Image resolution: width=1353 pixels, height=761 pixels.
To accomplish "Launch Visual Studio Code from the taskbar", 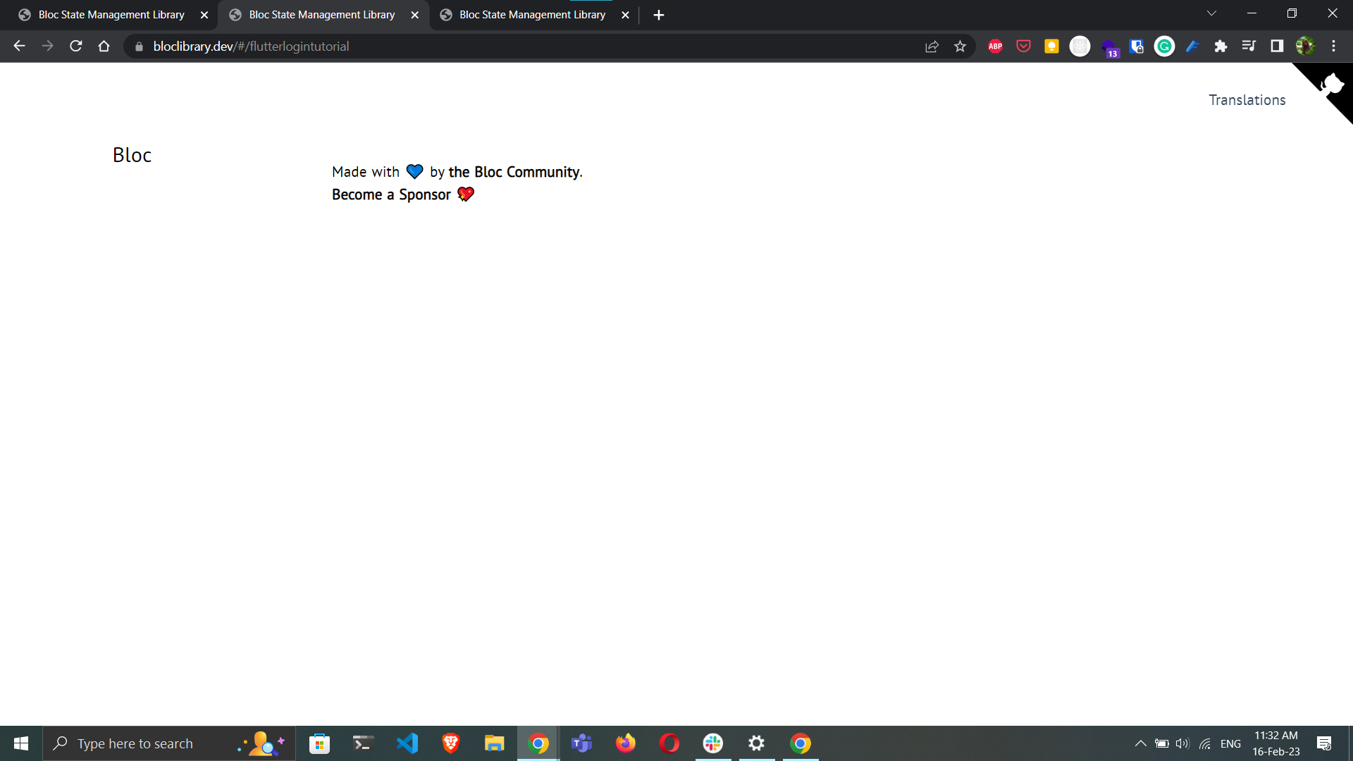I will point(407,743).
